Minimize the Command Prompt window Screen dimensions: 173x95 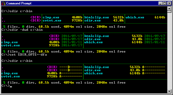(161, 3)
